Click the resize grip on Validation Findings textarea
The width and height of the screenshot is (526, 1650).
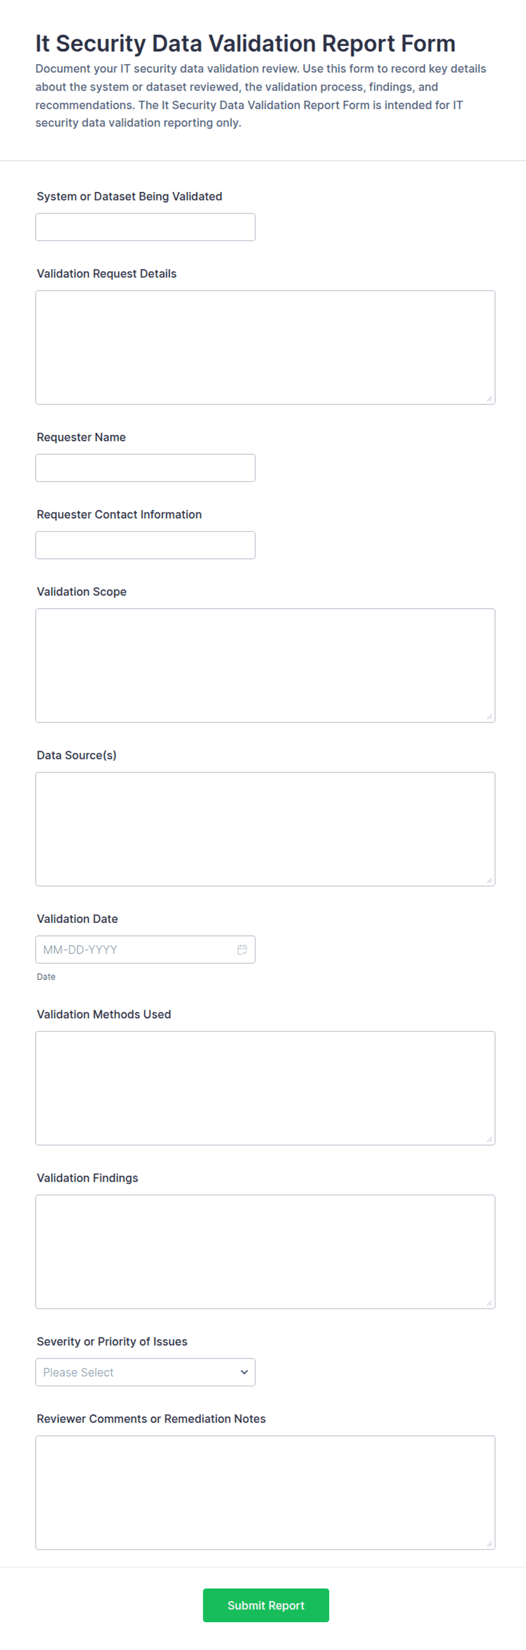490,1303
